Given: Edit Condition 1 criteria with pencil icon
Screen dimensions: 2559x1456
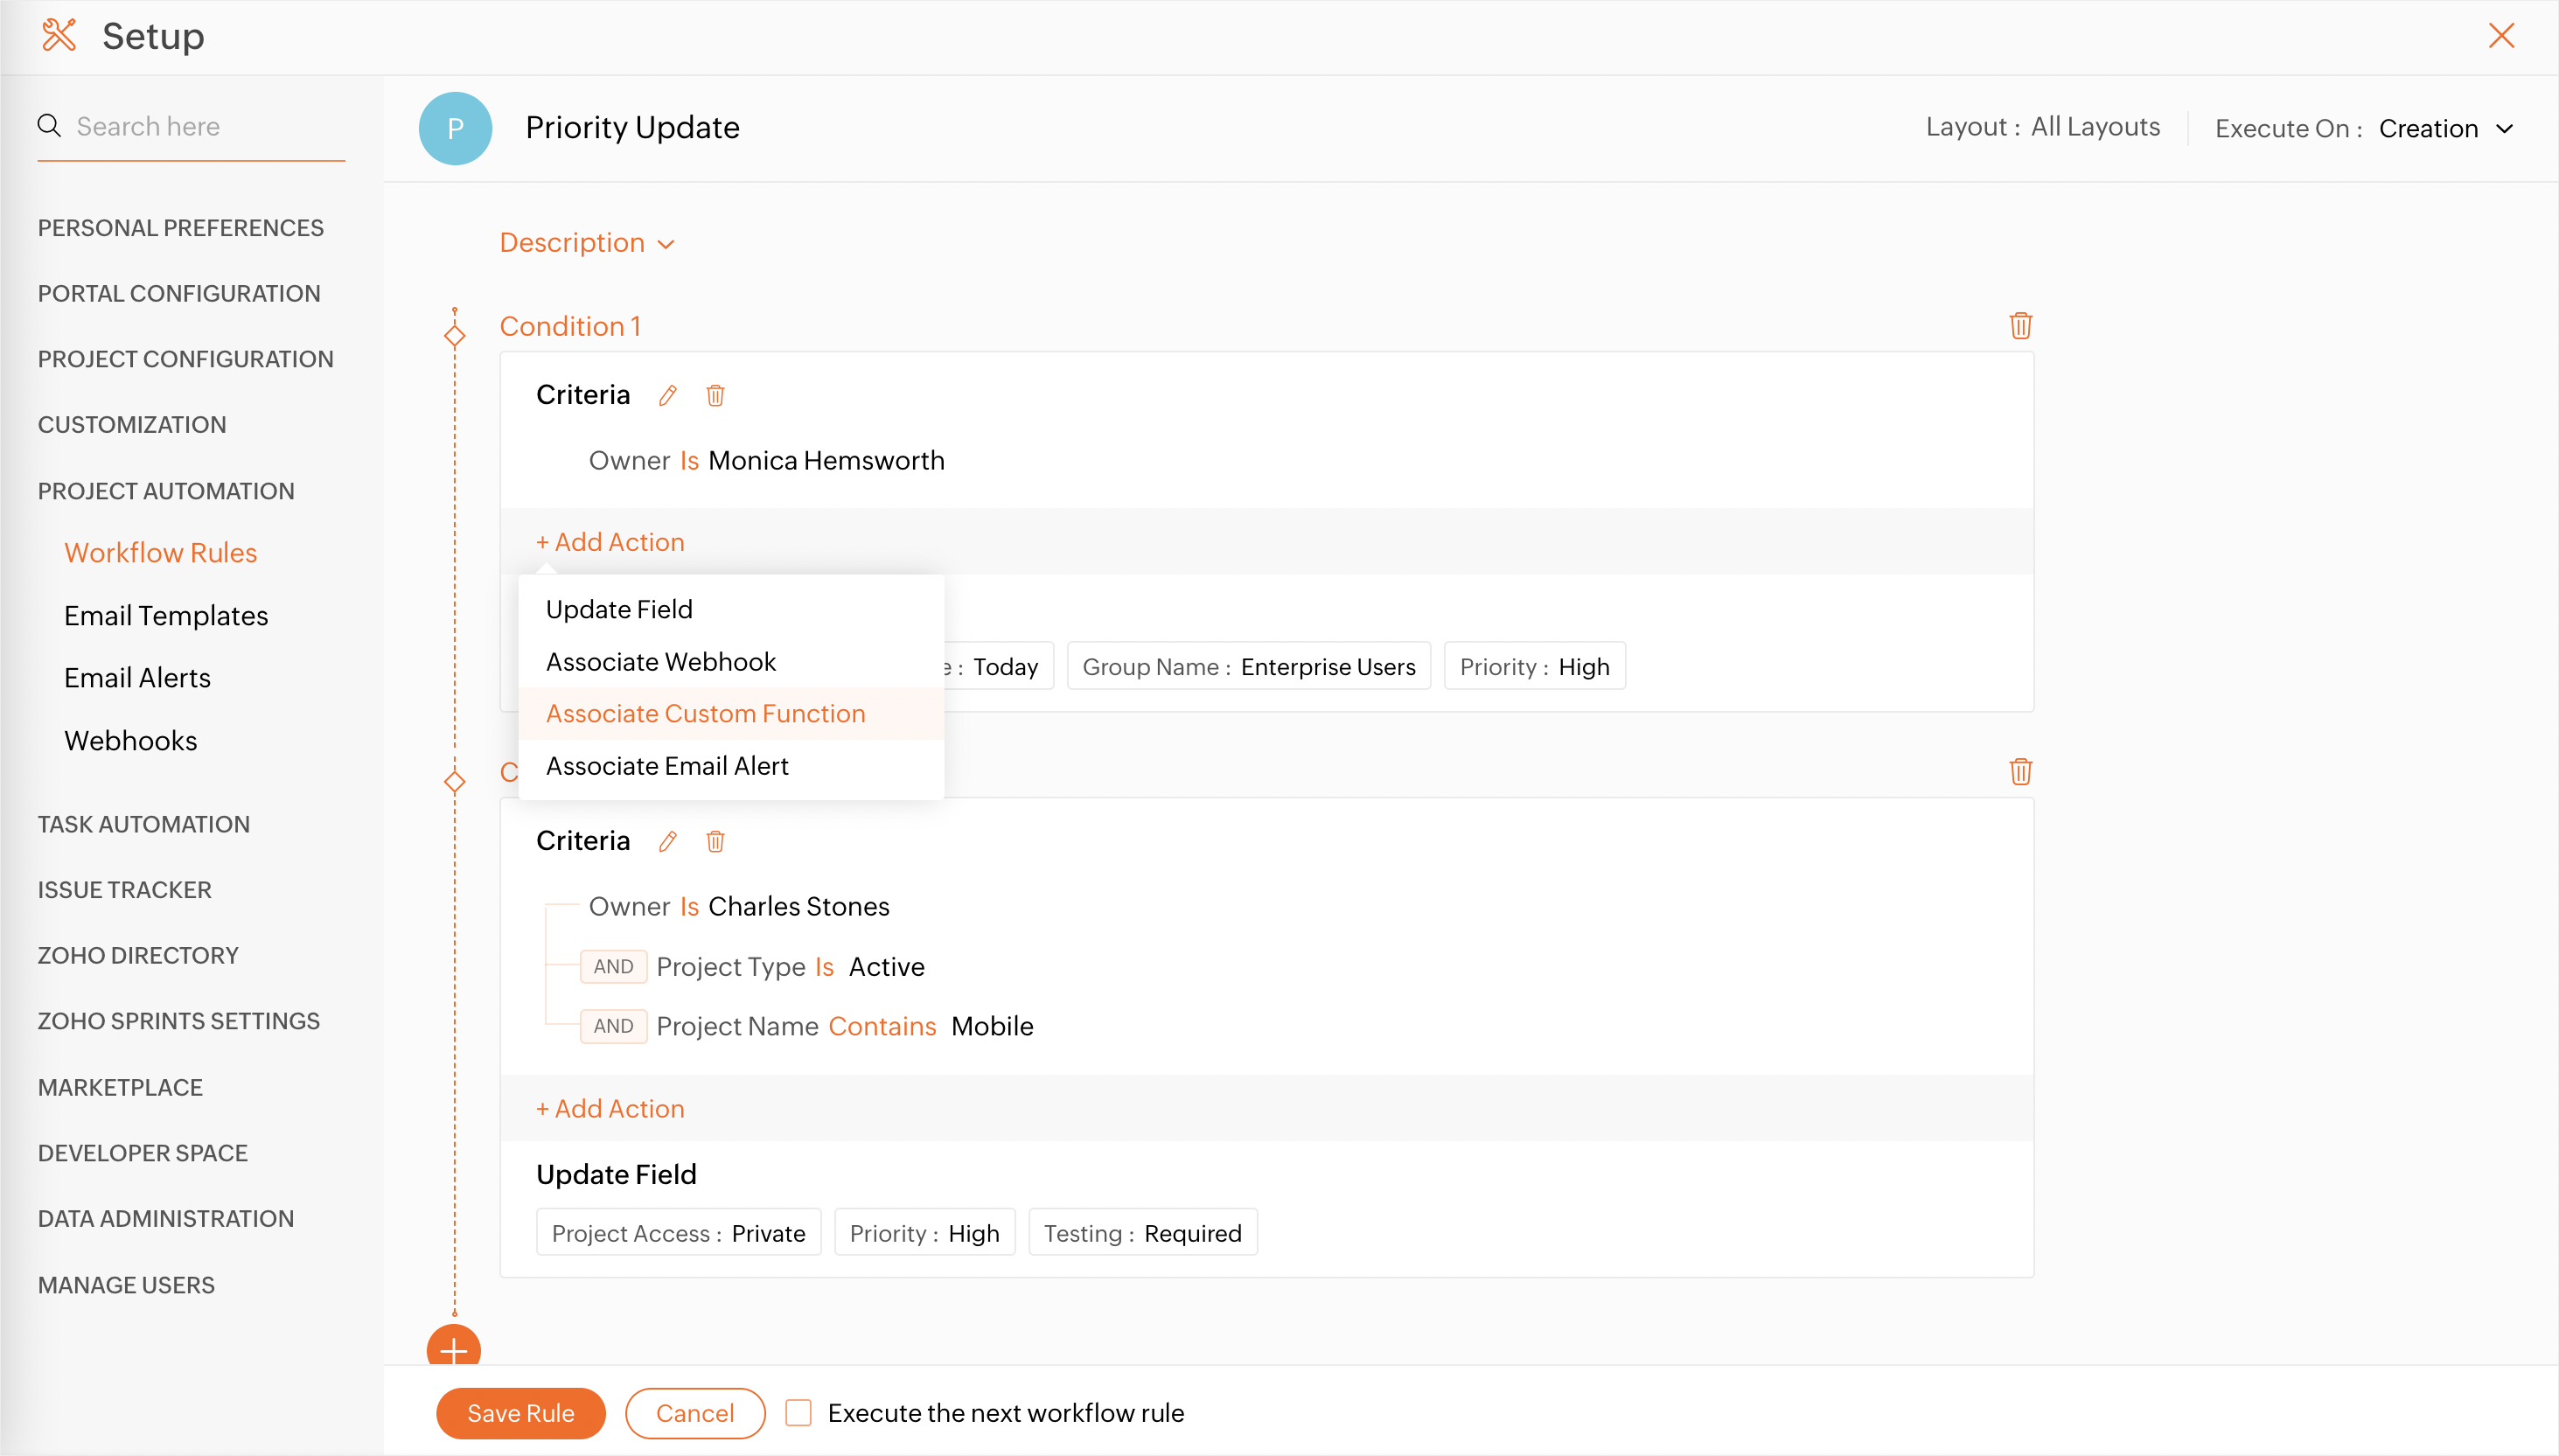Looking at the screenshot, I should [x=667, y=395].
